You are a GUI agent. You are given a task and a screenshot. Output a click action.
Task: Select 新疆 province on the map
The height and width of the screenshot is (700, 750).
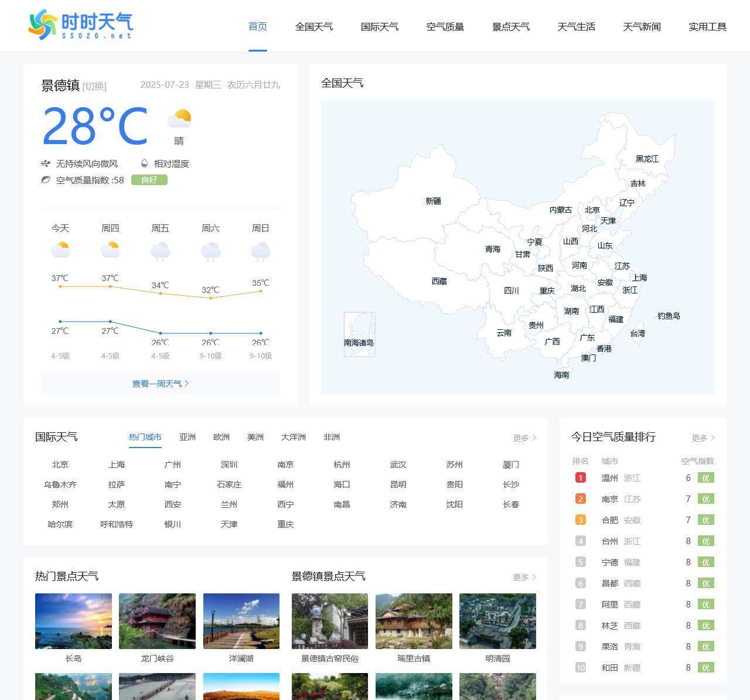(x=432, y=201)
